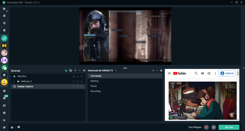
Task: Open the App Store shop icon
Action: pyautogui.click(x=4, y=30)
